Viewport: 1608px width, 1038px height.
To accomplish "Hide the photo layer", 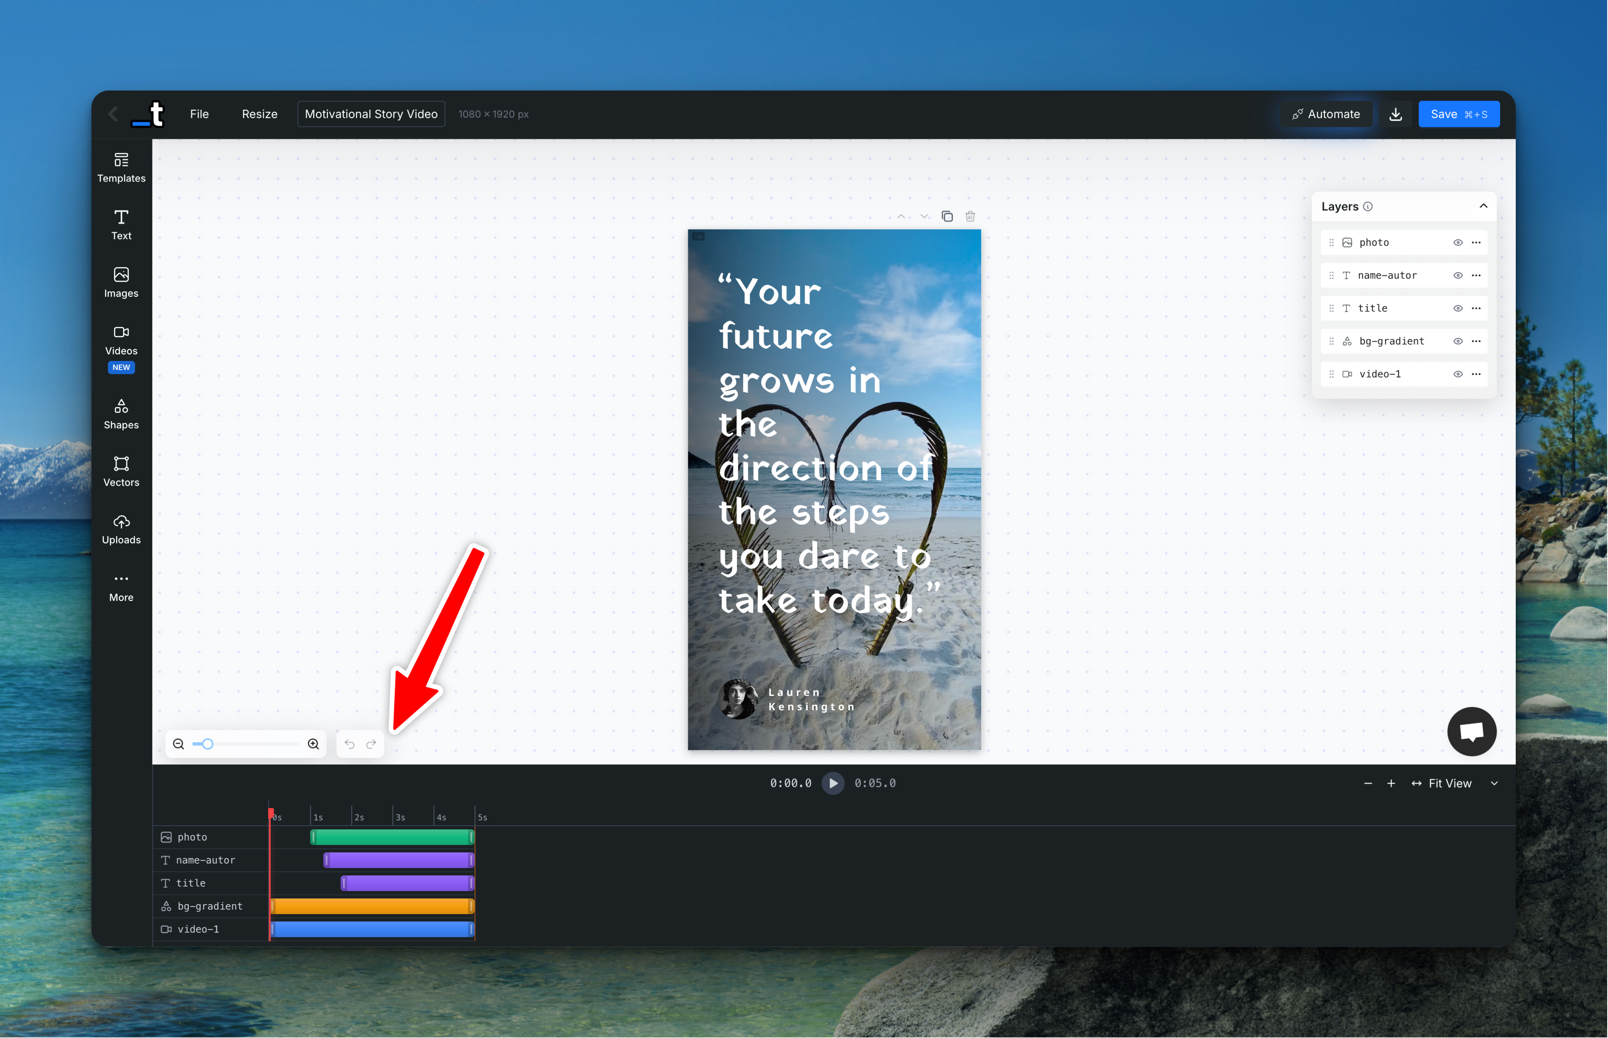I will click(1458, 242).
